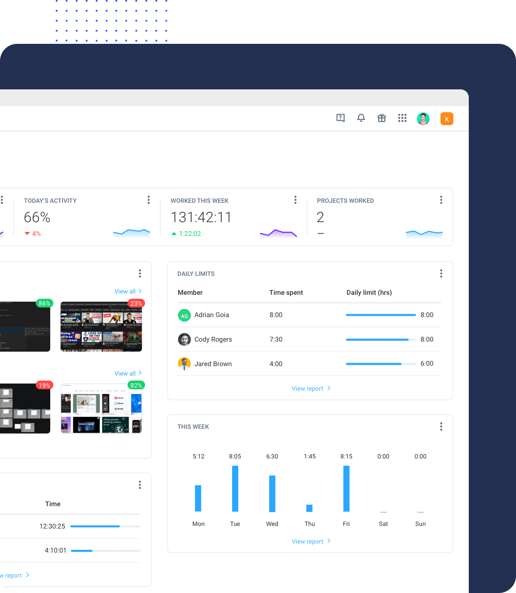Click the Thursday bar in weekly chart
The image size is (516, 593).
click(309, 508)
